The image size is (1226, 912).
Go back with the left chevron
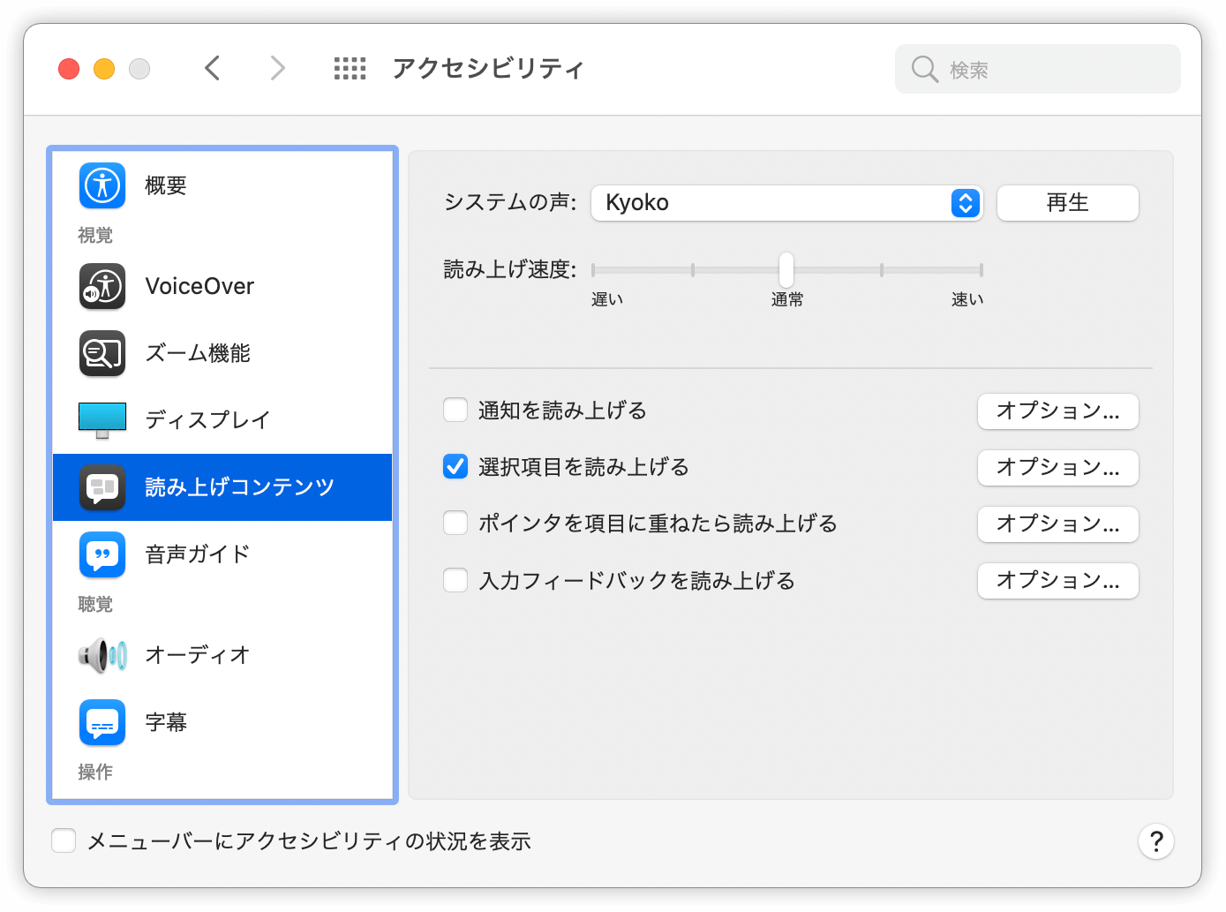point(212,68)
